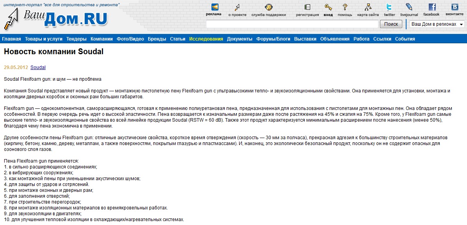Click the служба поддержки face icon
The image size is (467, 225).
point(269,7)
